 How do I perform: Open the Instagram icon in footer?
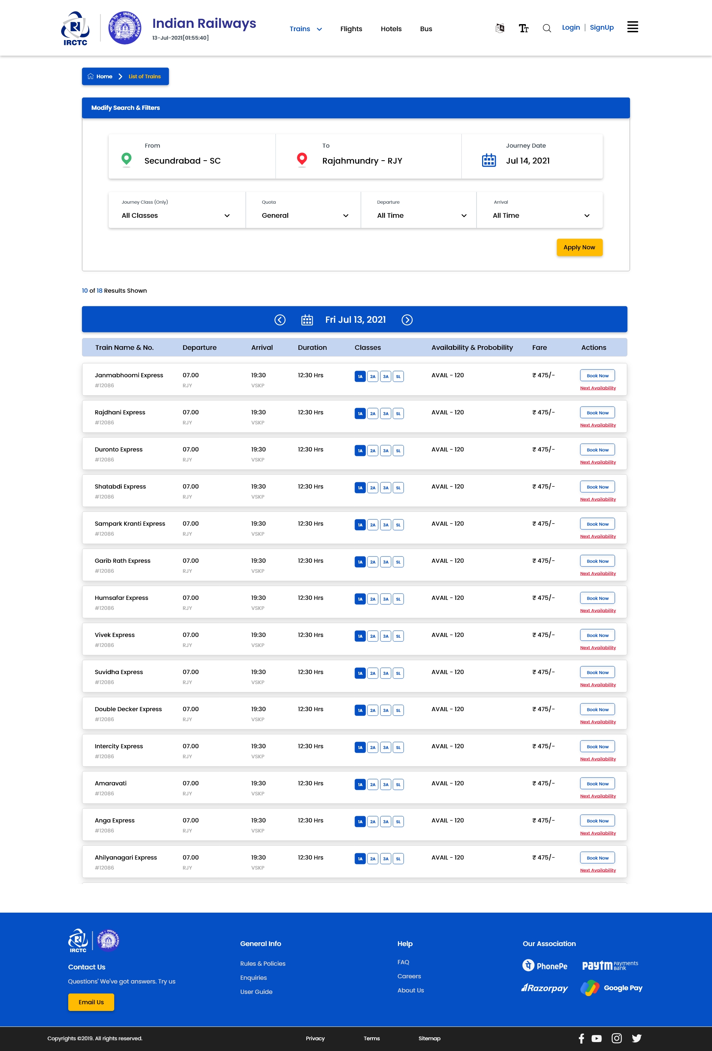click(617, 1038)
